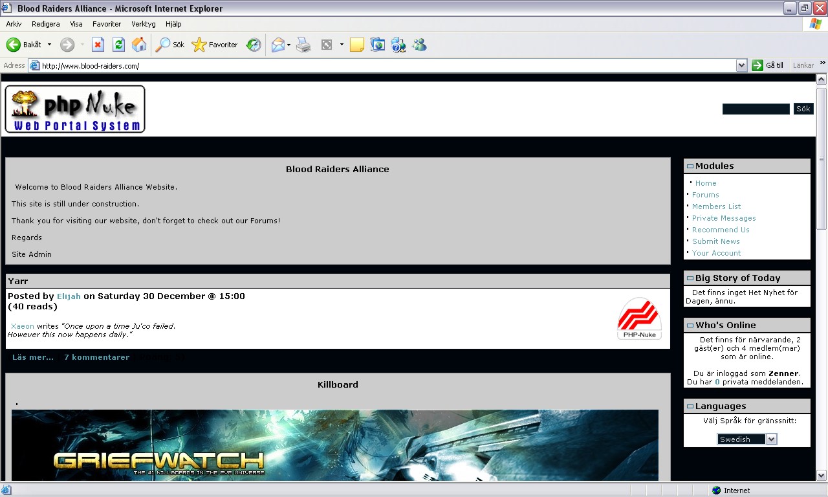Open the Favoriter menu in the menu bar
The image size is (828, 497).
coord(107,24)
